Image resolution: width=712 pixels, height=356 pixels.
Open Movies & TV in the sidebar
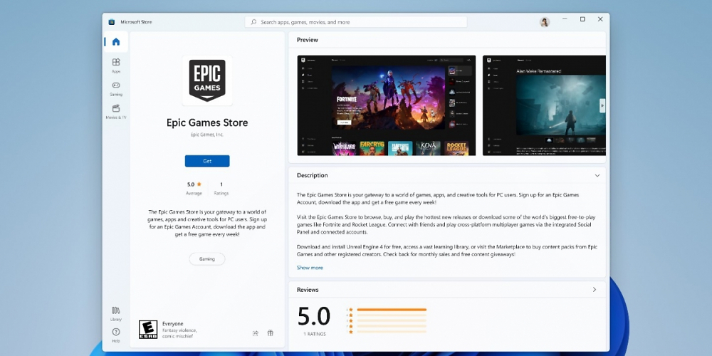(116, 111)
